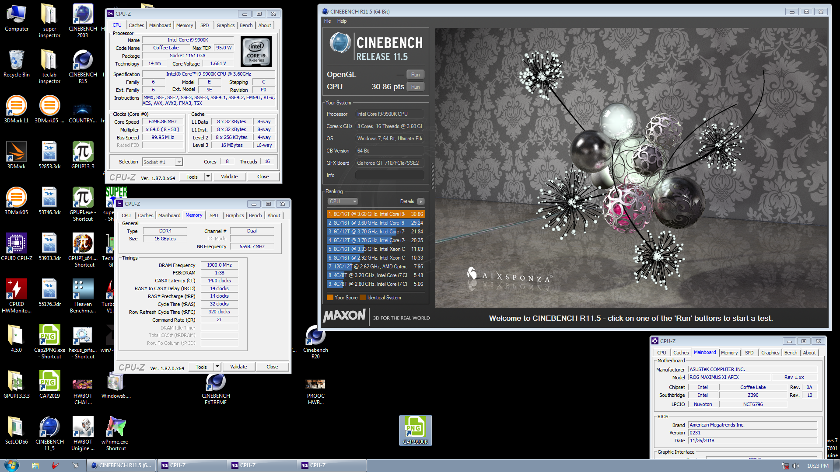Open the wPrime.exe shortcut
This screenshot has height=472, width=840.
point(116,434)
